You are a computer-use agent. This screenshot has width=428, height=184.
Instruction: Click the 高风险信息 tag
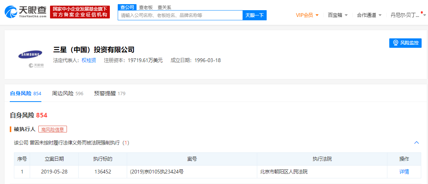click(x=53, y=129)
